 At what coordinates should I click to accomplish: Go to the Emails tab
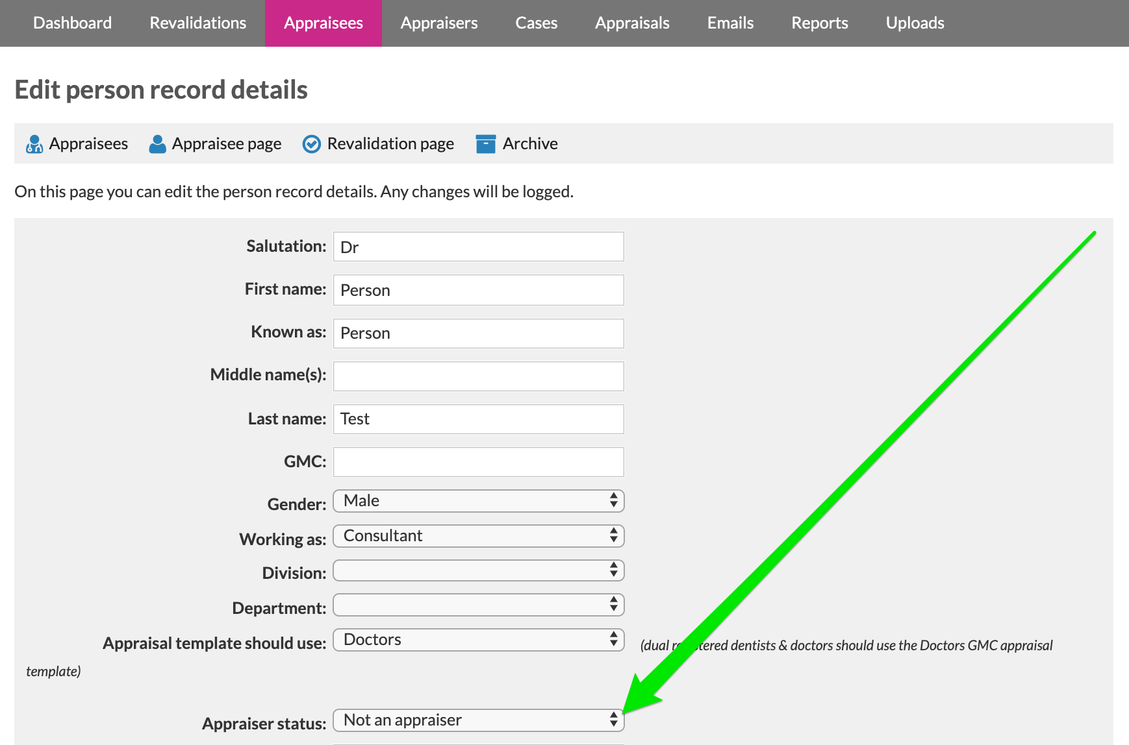click(x=731, y=23)
